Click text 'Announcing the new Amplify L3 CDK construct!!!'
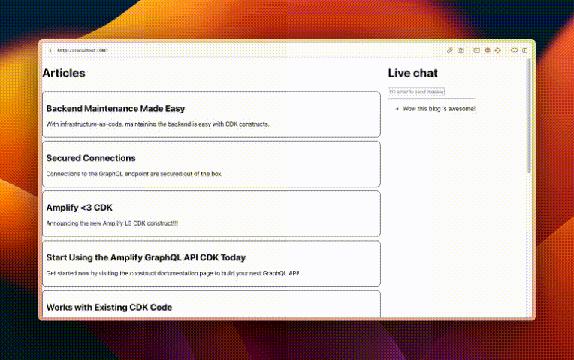This screenshot has height=360, width=574. pos(112,223)
